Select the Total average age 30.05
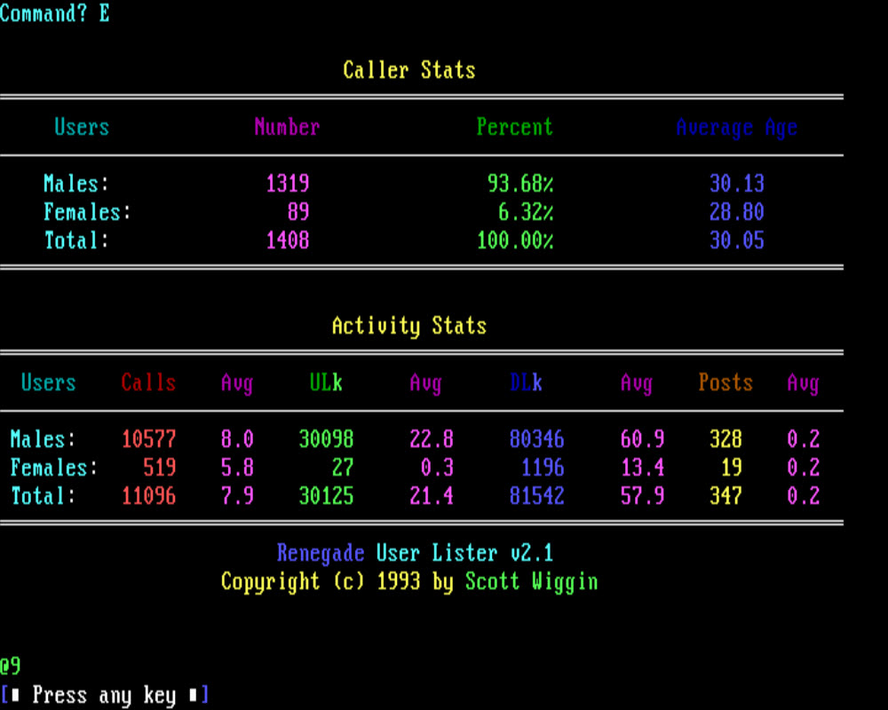Screen dimensions: 888x710 coord(736,241)
